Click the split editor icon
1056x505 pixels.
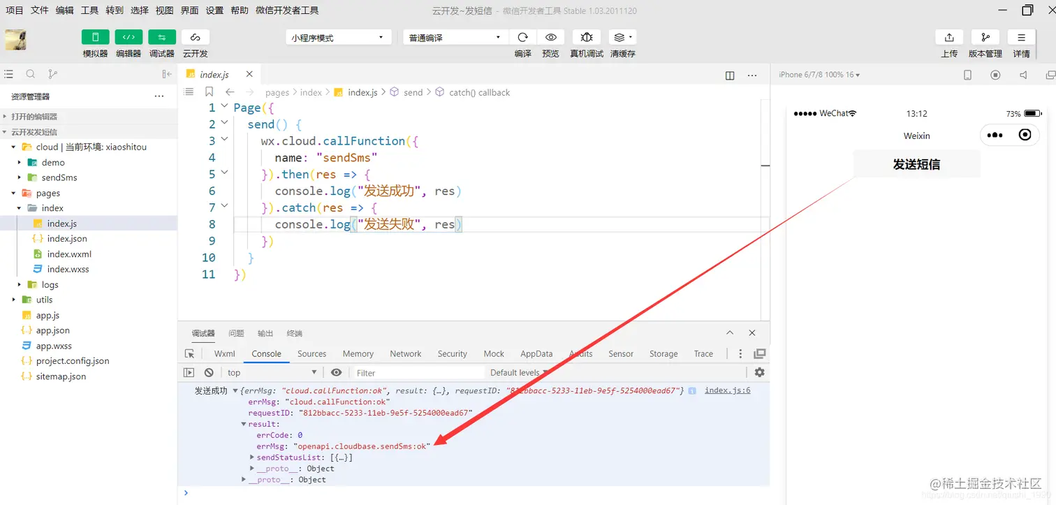click(x=730, y=75)
